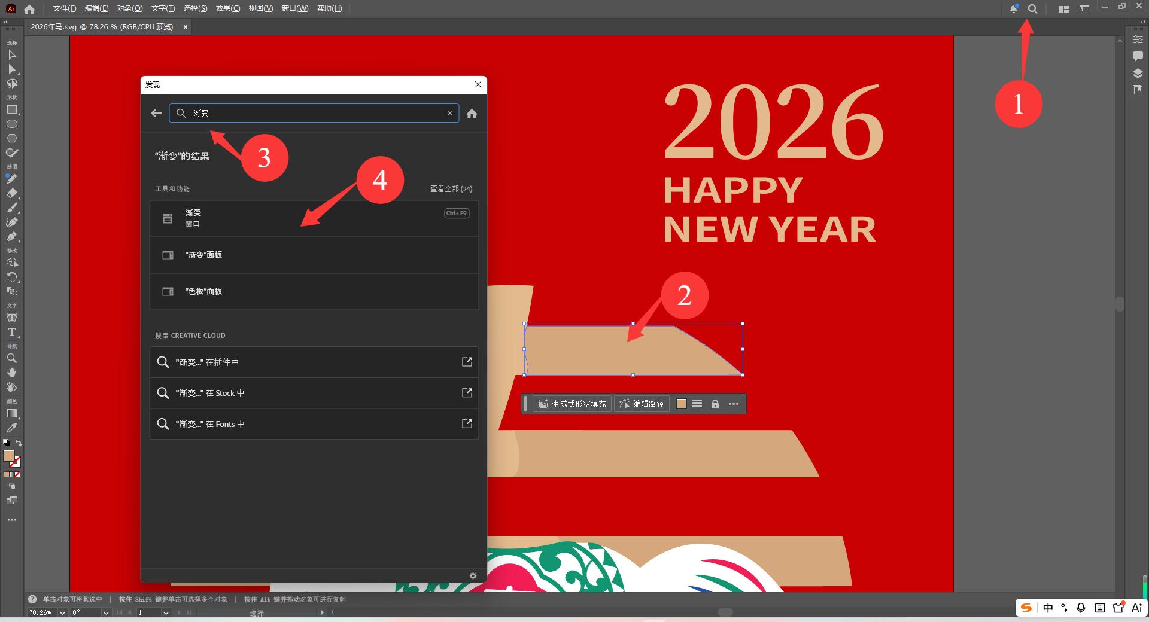
Task: Open Discover panel settings gear
Action: [x=473, y=575]
